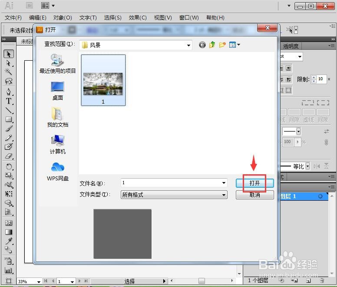This screenshot has width=337, height=287.
Task: Select the Line Segment tool
Action: coord(9,110)
